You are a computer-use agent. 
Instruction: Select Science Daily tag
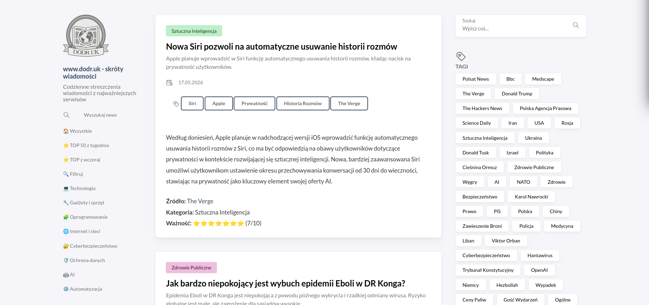[477, 123]
